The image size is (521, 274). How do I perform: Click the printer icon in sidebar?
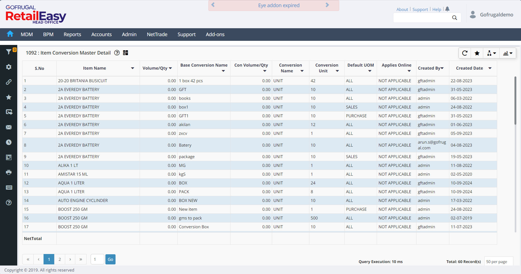(x=9, y=172)
